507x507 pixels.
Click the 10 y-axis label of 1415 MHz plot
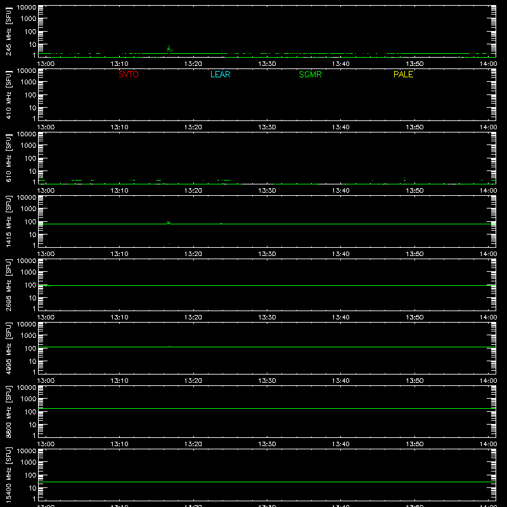click(x=32, y=234)
